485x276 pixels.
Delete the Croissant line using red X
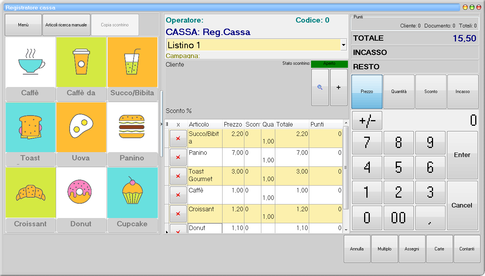pyautogui.click(x=178, y=213)
